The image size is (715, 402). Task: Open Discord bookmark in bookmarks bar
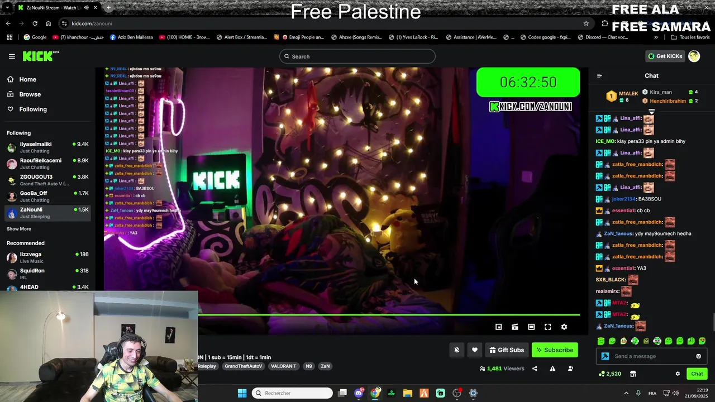603,37
